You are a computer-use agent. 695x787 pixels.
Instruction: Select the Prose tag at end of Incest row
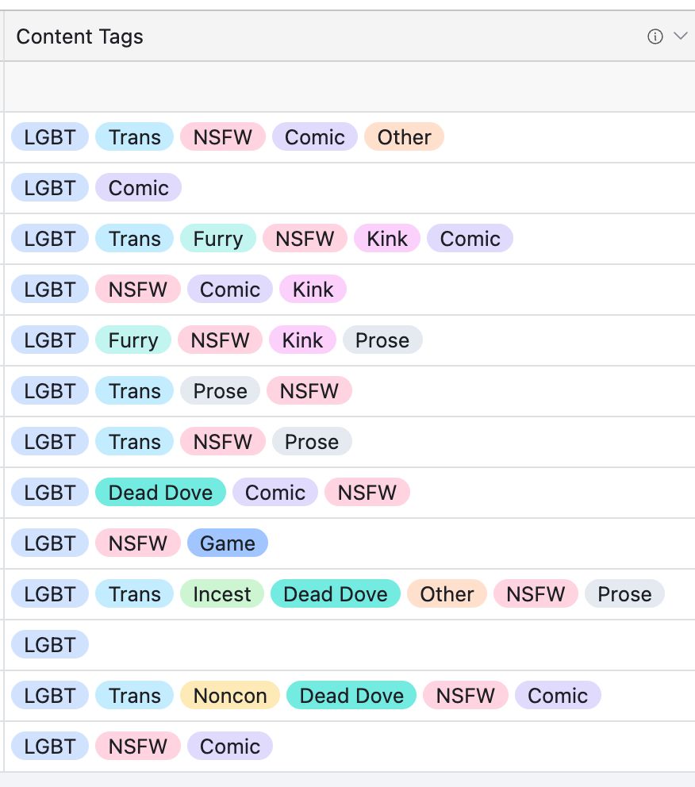point(624,594)
